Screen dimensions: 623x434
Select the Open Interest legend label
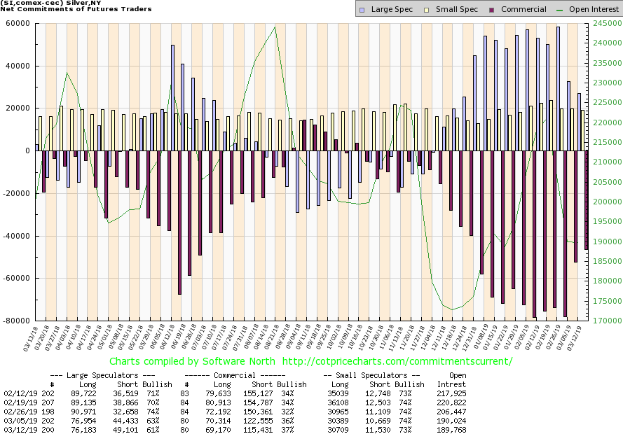point(595,10)
